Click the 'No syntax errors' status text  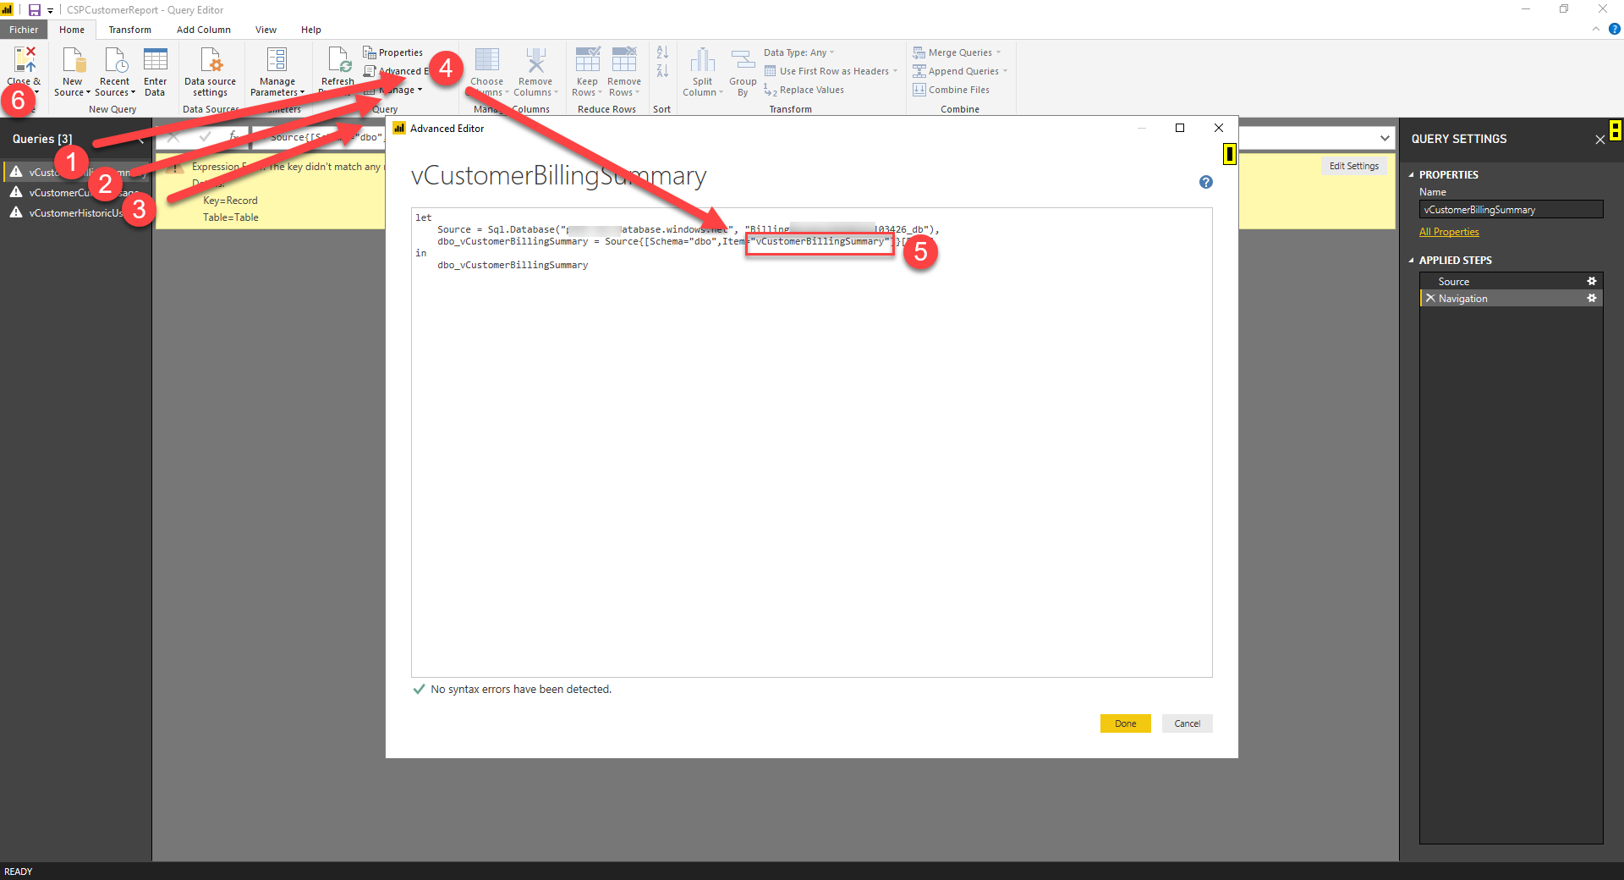click(521, 689)
